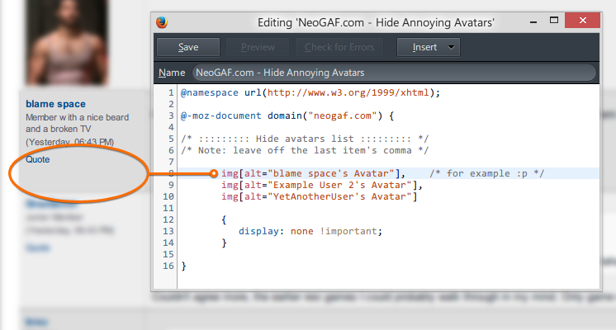The image size is (616, 330).
Task: Click the 'Note: leave off' comment line
Action: [305, 150]
